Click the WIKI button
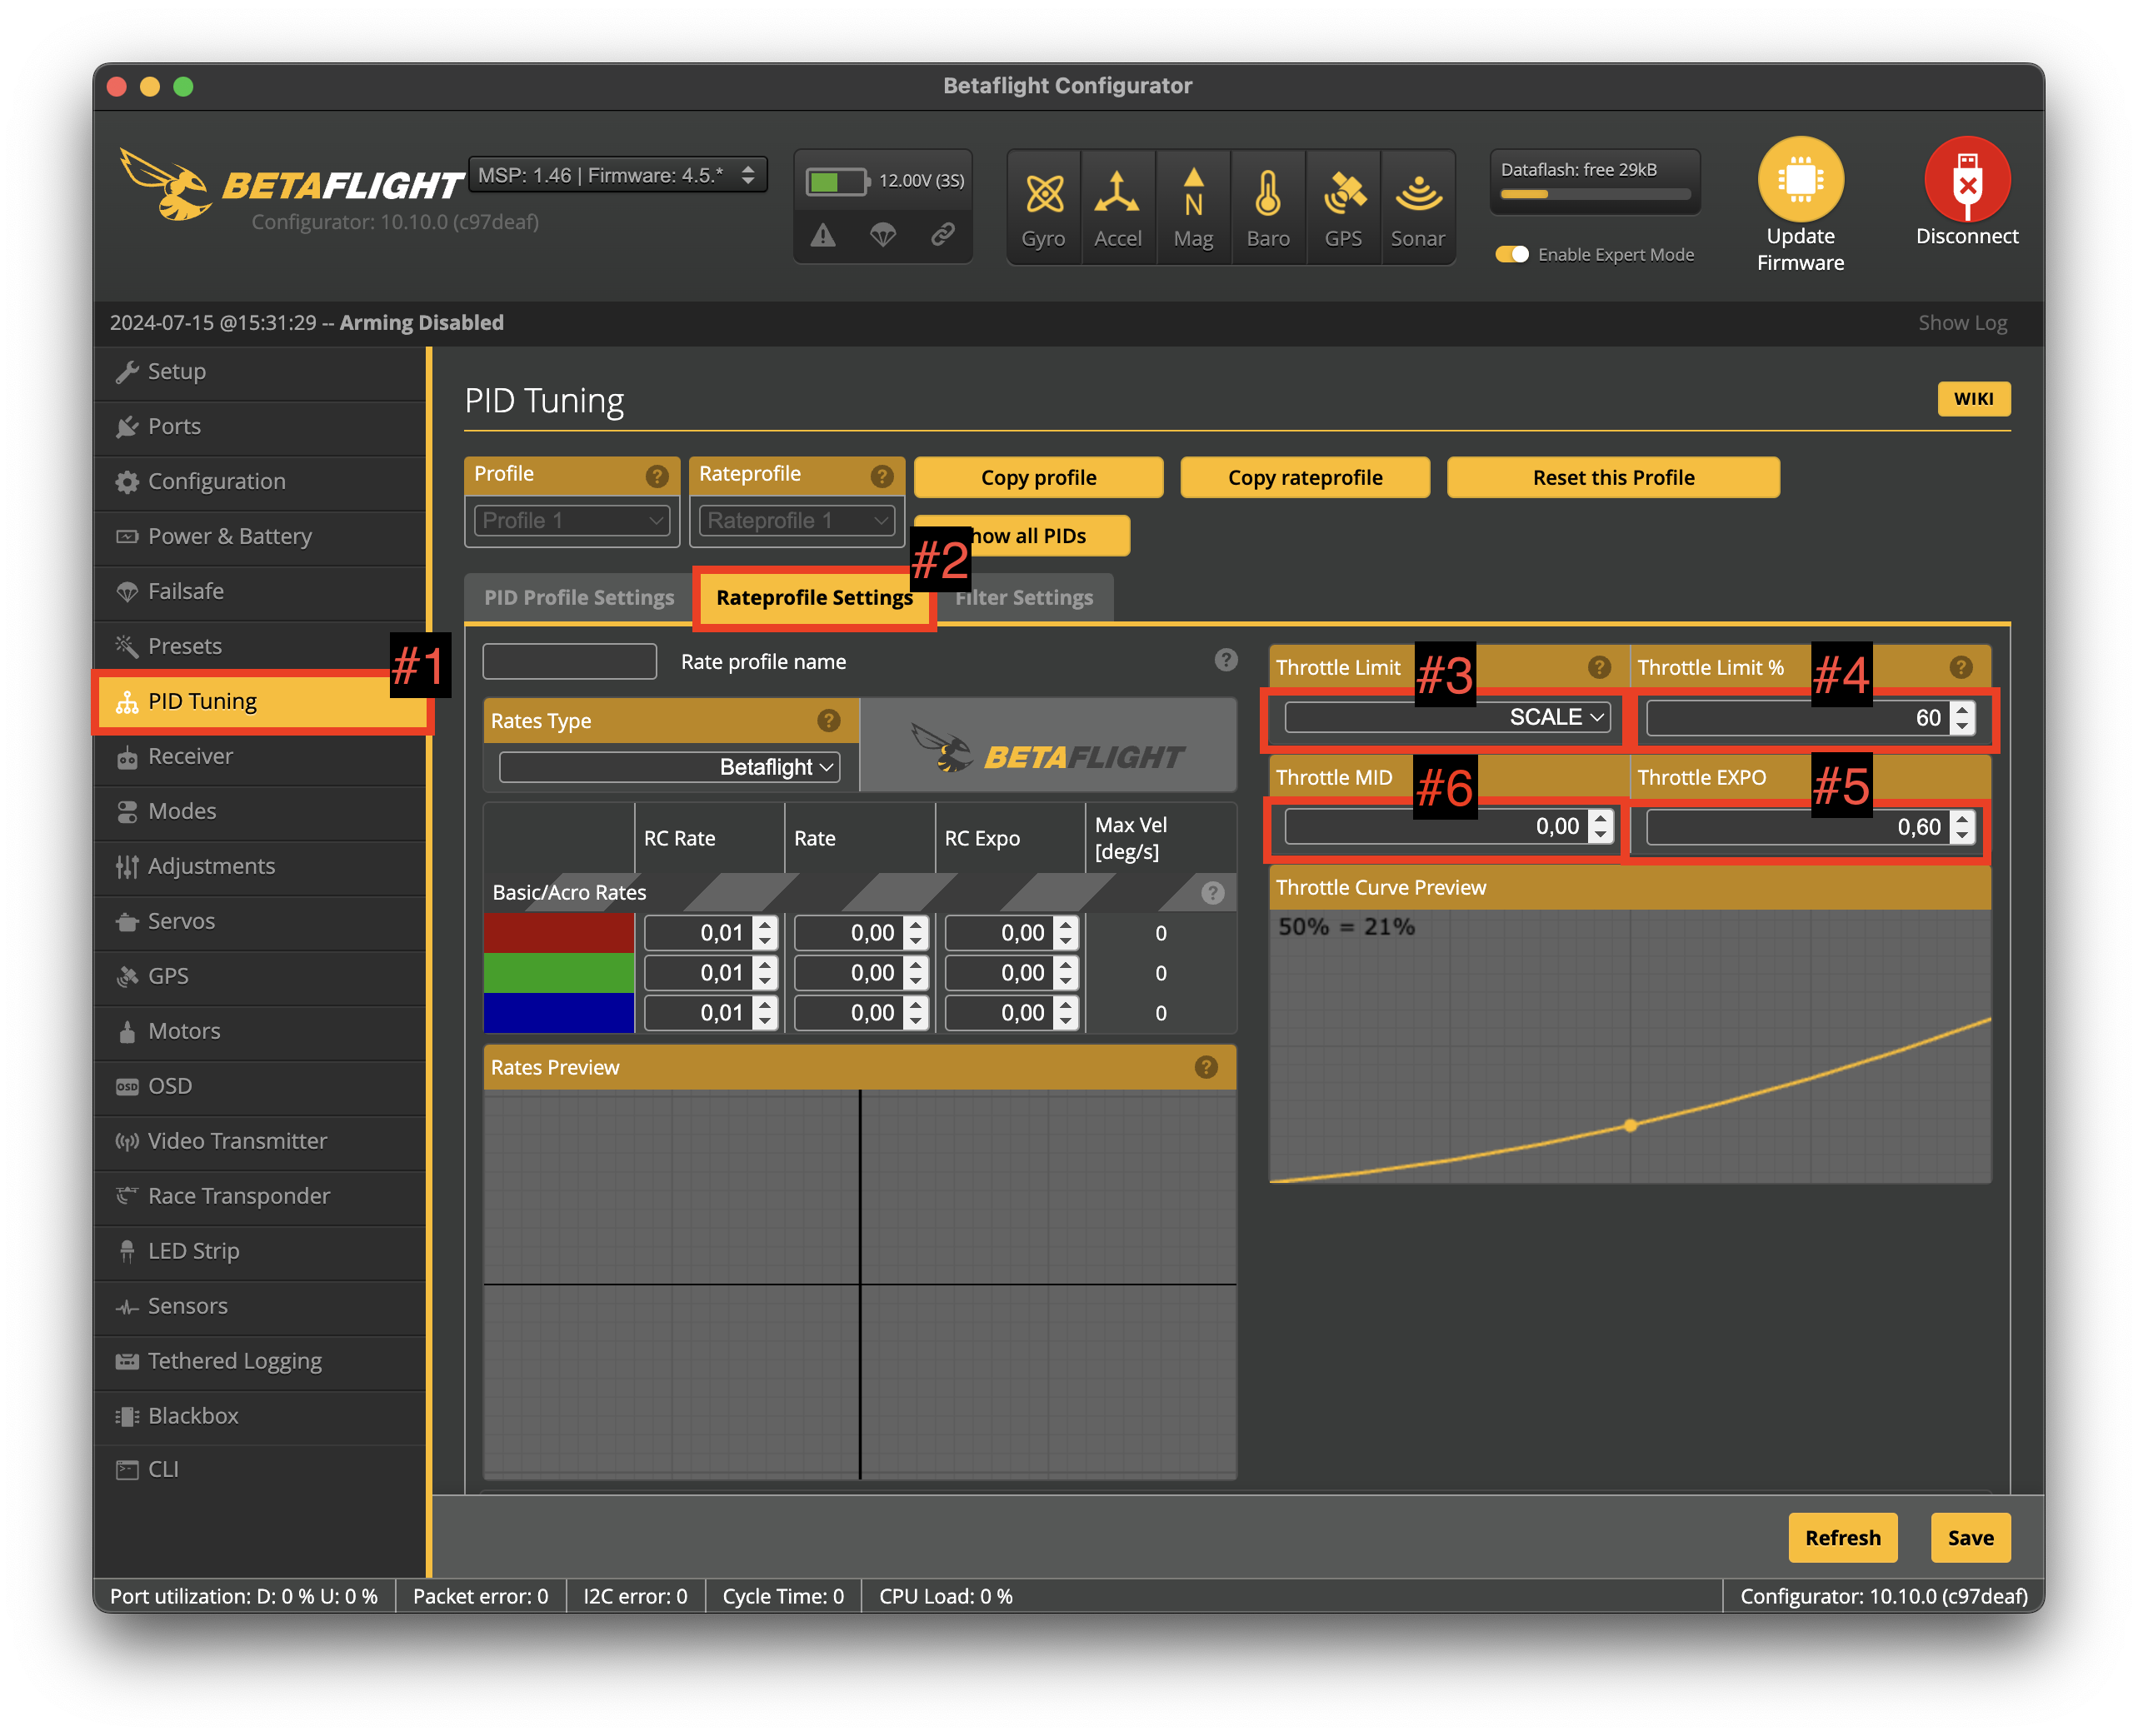The width and height of the screenshot is (2138, 1736). pos(1973,398)
